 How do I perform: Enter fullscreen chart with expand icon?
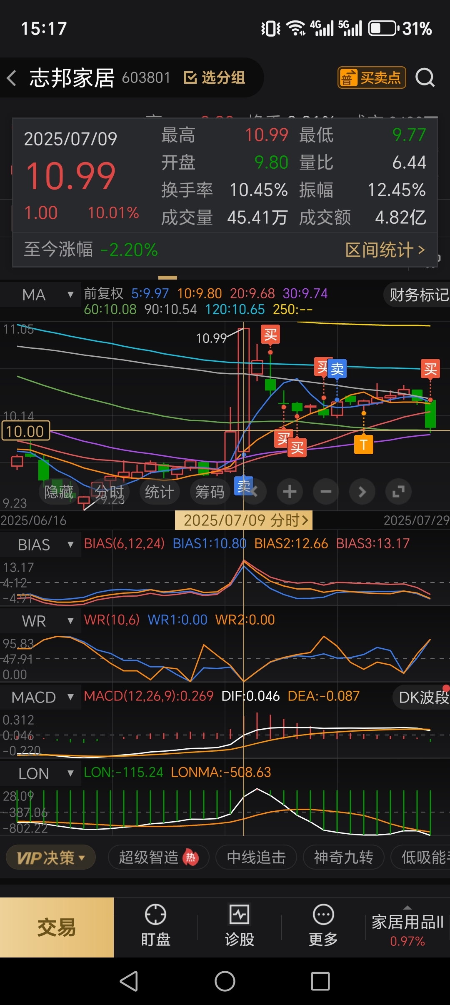click(398, 492)
